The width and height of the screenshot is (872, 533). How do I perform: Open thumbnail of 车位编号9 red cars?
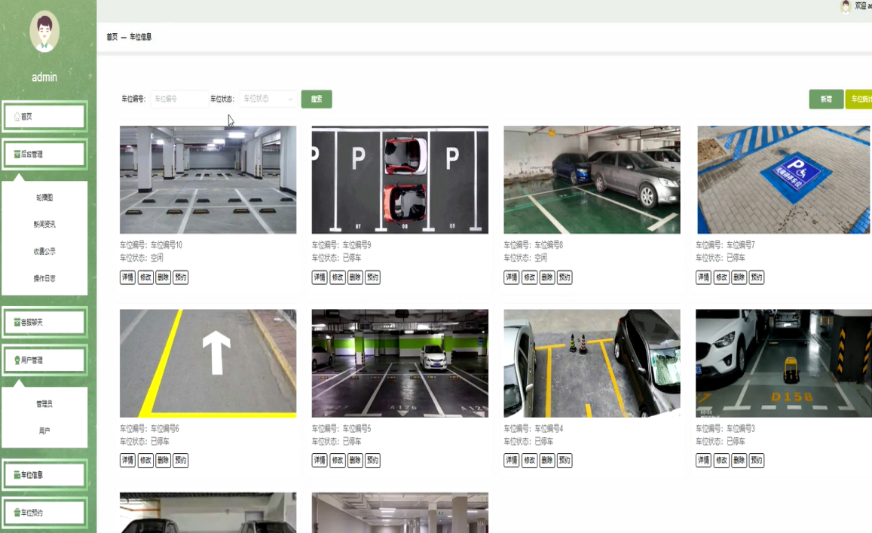point(400,179)
